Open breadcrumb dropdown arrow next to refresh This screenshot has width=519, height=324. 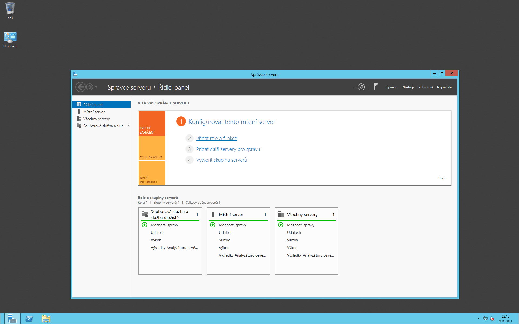(x=354, y=87)
